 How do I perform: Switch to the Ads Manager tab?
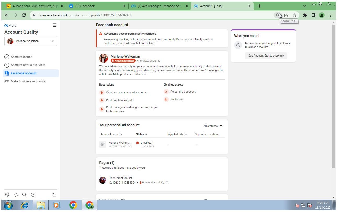(x=160, y=6)
